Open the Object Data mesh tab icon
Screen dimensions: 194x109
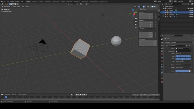coord(162,75)
